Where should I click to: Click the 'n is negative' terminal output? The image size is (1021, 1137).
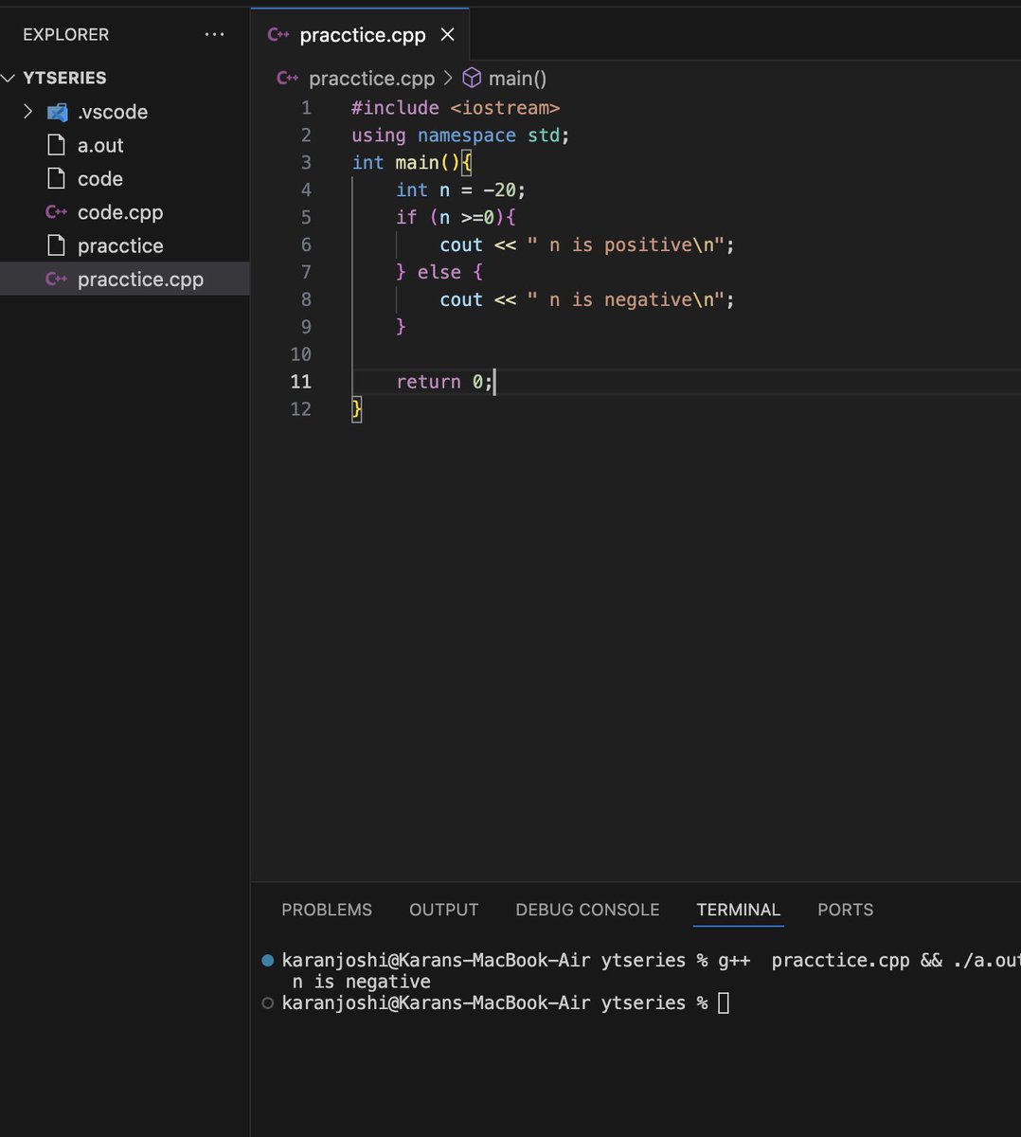(x=361, y=982)
